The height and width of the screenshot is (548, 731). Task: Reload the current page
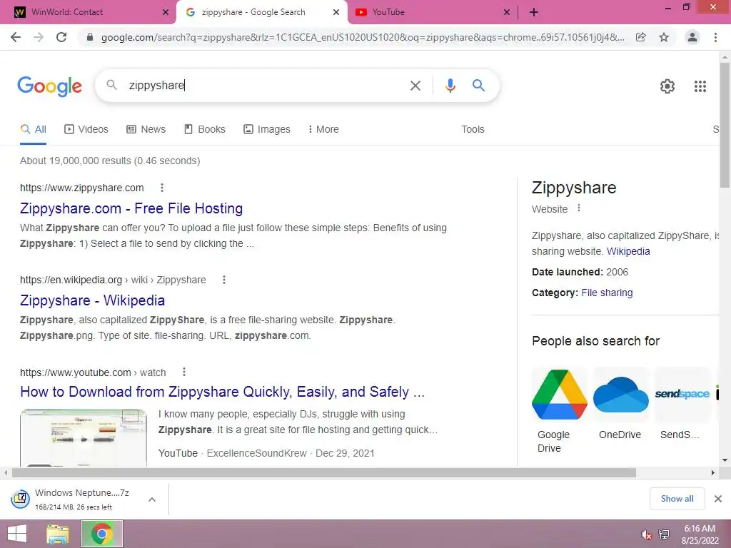61,37
